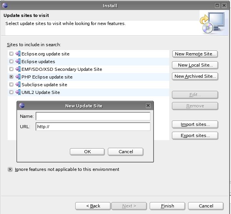The width and height of the screenshot is (231, 214).
Task: Check the Subclipse update site checkbox
Action: [11, 84]
